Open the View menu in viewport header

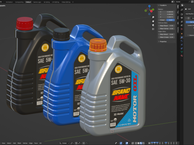pyautogui.click(x=4, y=143)
